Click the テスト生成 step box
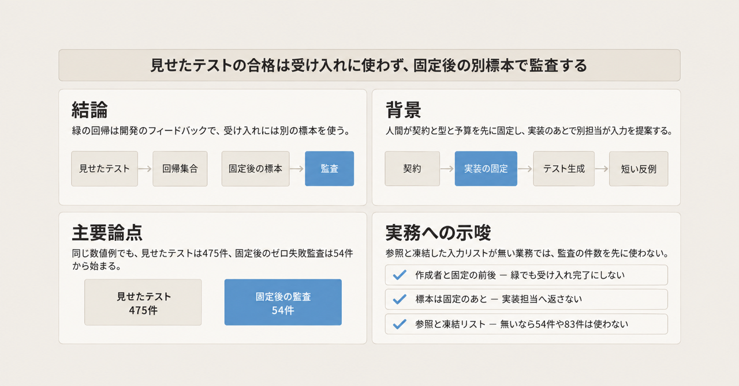This screenshot has height=386, width=739. [564, 169]
